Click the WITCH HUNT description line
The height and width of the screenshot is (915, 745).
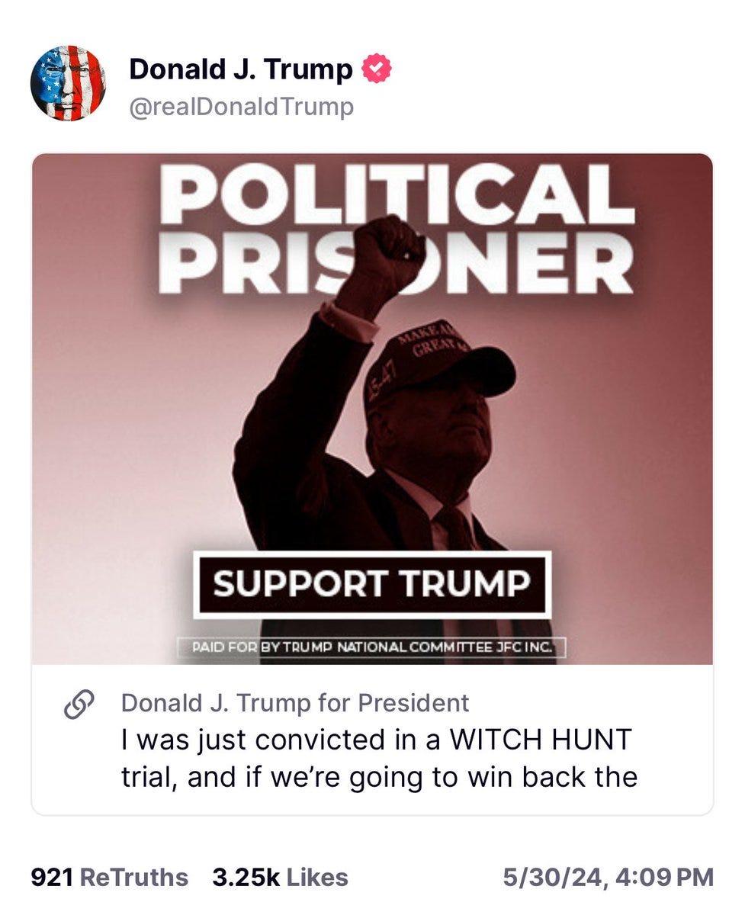[377, 739]
